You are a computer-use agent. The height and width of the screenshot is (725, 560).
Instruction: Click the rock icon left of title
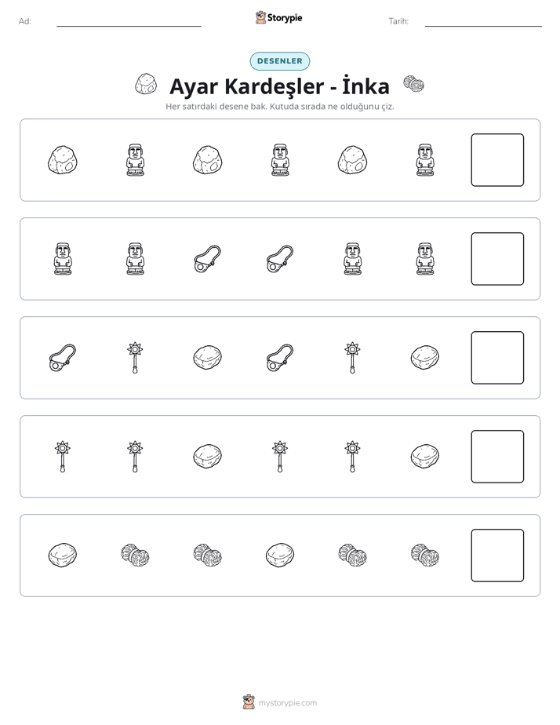pos(146,84)
